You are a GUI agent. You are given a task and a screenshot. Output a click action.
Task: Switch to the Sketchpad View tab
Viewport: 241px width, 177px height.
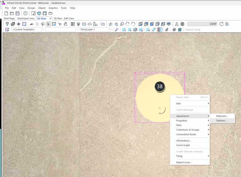coord(26,19)
